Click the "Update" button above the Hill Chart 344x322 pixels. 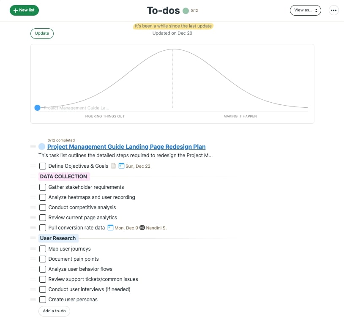point(42,33)
